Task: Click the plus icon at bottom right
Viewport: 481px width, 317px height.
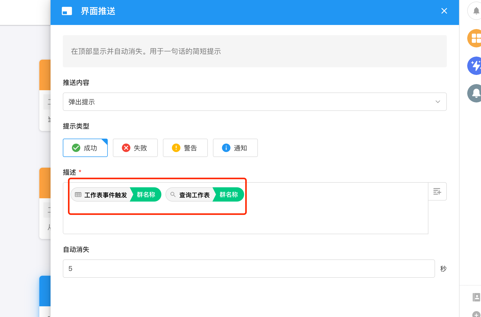Action: click(x=476, y=314)
